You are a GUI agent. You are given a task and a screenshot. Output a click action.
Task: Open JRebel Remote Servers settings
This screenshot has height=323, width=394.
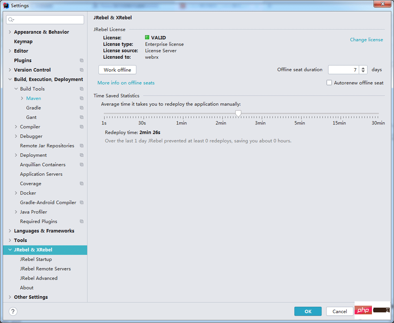point(45,269)
